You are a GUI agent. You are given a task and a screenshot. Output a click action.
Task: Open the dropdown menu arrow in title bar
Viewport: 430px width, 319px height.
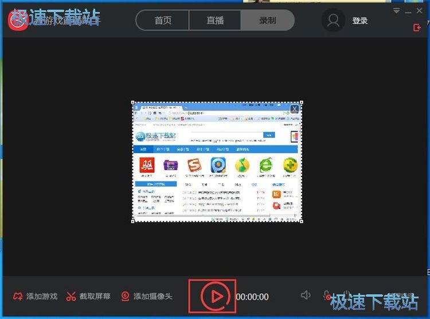coord(397,11)
